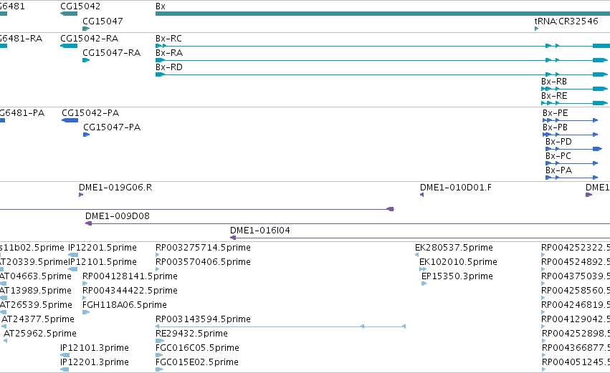The height and width of the screenshot is (373, 610).
Task: Click the AT25962.5prime label
Action: pyautogui.click(x=39, y=334)
